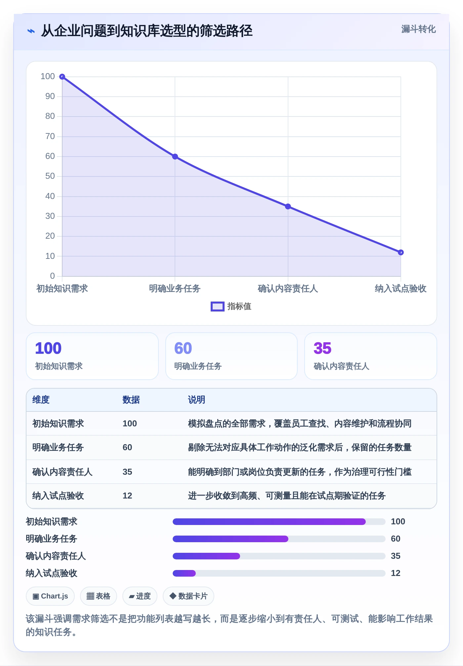Image resolution: width=463 pixels, height=666 pixels.
Task: Click the chart data point at 100
Action: [x=62, y=77]
